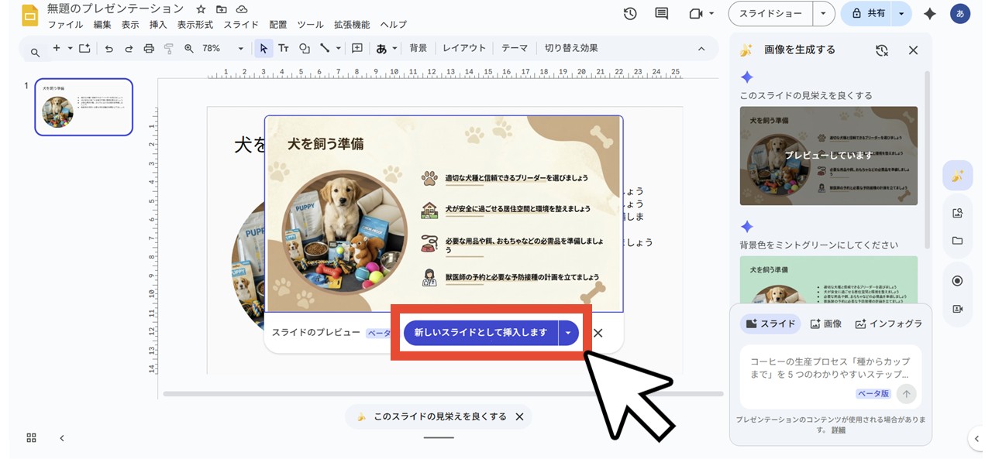Click the undo icon
The image size is (992, 459).
108,48
